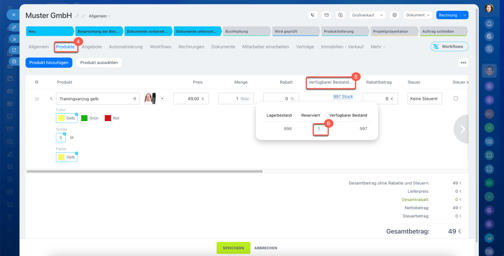Screen dimensions: 504x256
Task: Switch to Produkte tab
Action: [x=65, y=47]
